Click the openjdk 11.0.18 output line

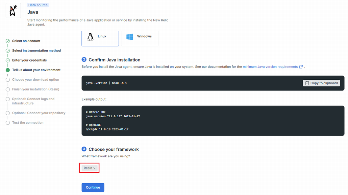107,129
